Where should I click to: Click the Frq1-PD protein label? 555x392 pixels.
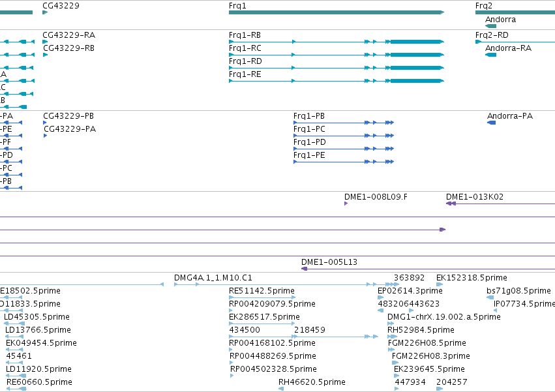click(309, 142)
